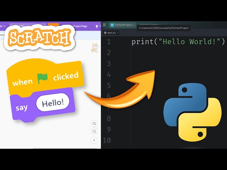
Task: Zoom out of the Scratch workspace
Action: [x=94, y=131]
